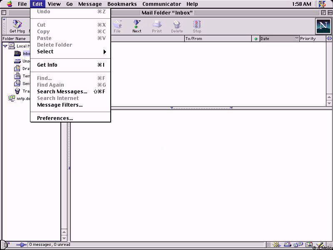Collapse the toolbar using its left handle

click(x=4, y=26)
